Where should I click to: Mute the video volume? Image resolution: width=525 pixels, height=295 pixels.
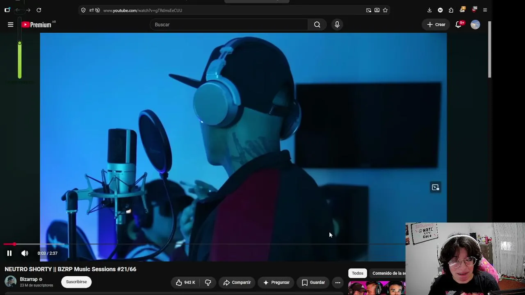[25, 253]
